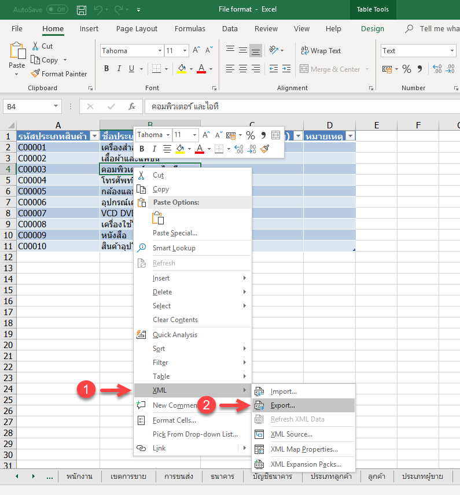Image resolution: width=460 pixels, height=495 pixels.
Task: Click merge cells icon in mini toolbar
Action: click(275, 135)
